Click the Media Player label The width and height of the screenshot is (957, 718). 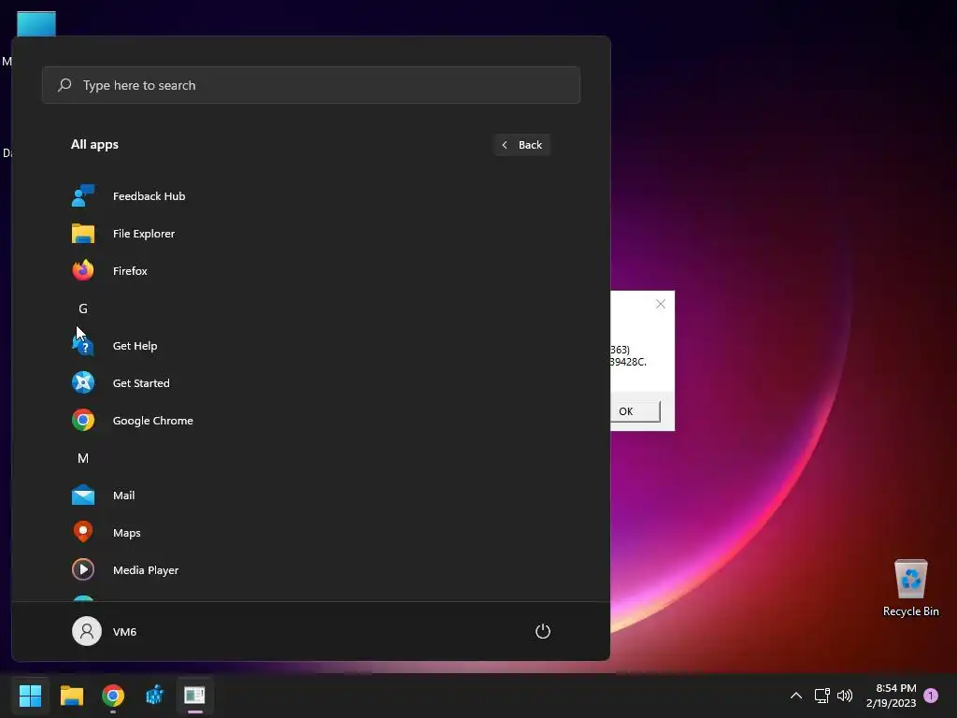pyautogui.click(x=146, y=569)
